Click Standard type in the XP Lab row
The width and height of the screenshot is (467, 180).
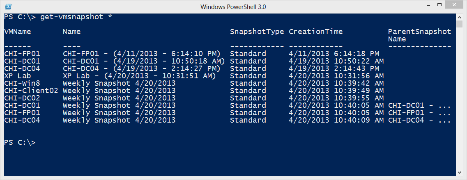pos(248,76)
